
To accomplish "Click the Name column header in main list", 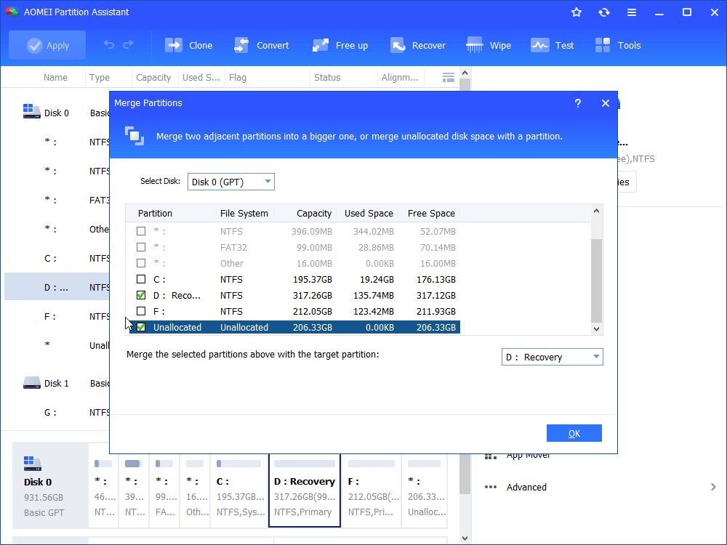I will click(56, 78).
